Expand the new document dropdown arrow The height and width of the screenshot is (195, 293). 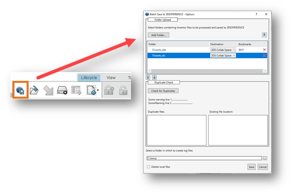coord(98,90)
